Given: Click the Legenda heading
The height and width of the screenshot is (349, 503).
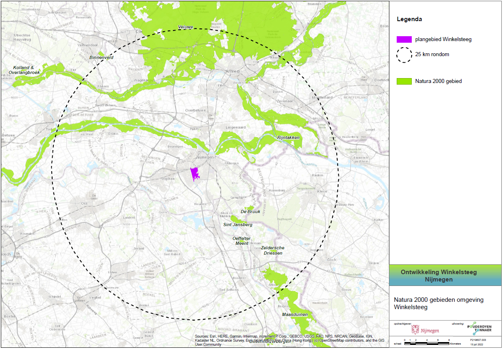Looking at the screenshot, I should point(409,19).
